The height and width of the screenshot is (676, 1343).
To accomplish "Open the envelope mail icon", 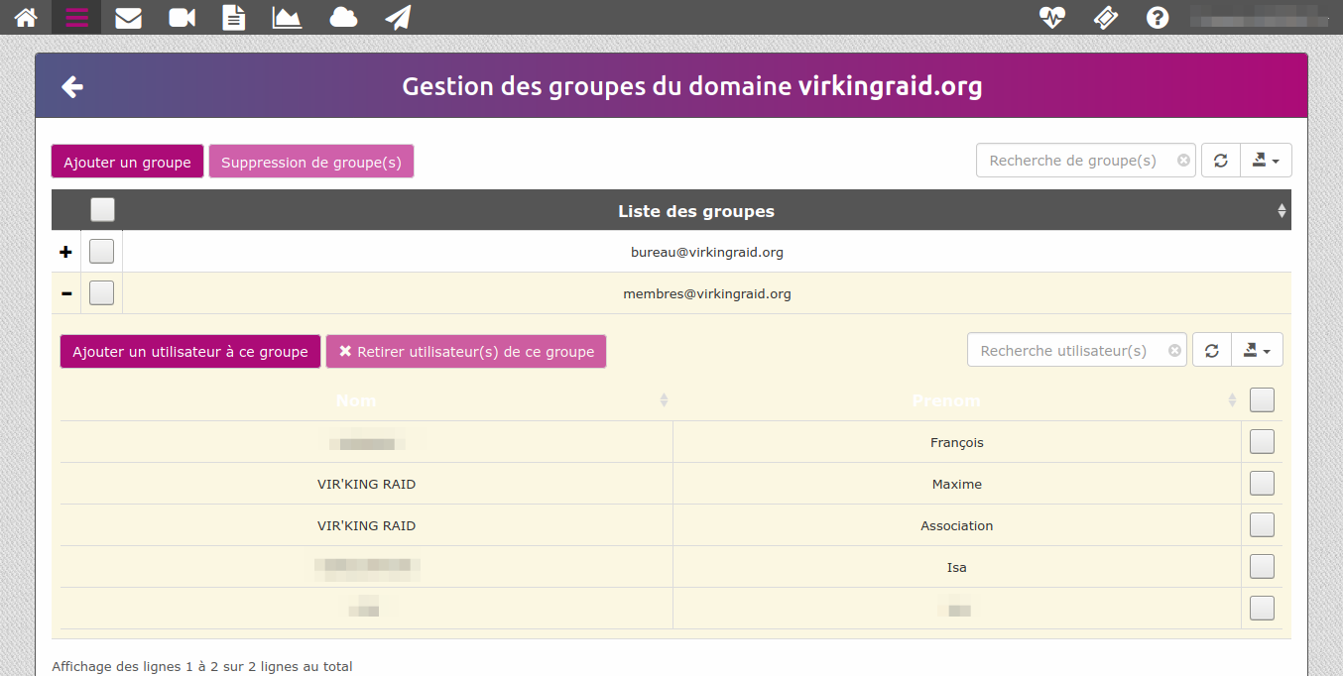I will click(128, 17).
